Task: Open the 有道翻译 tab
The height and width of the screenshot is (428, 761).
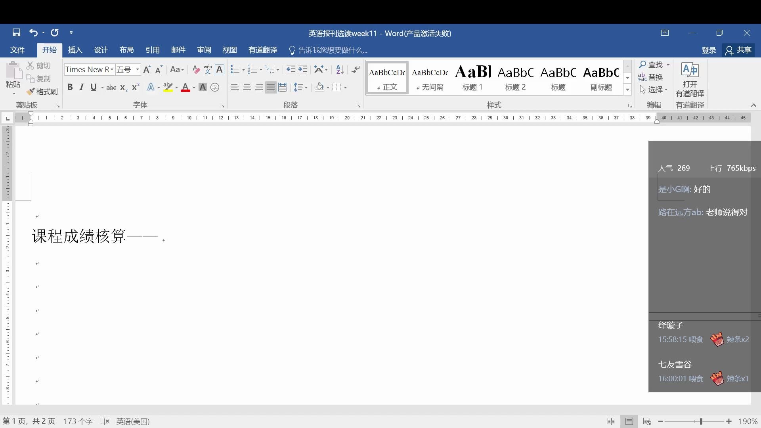Action: pyautogui.click(x=262, y=50)
